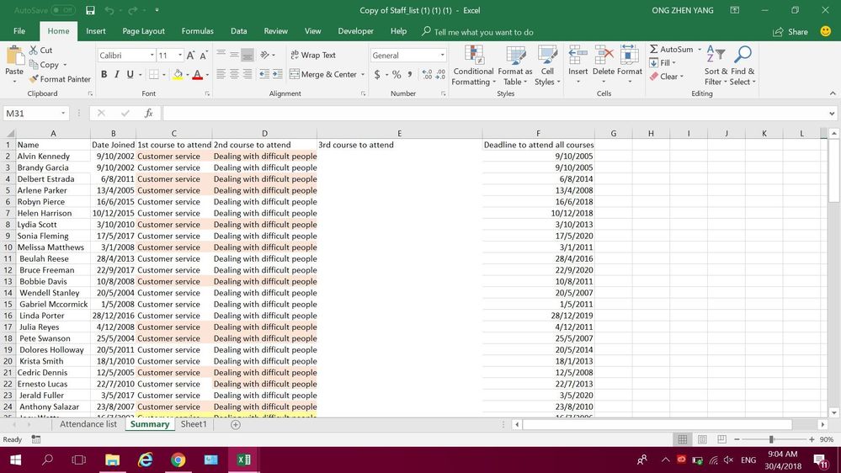Align text left in cell

pyautogui.click(x=221, y=74)
